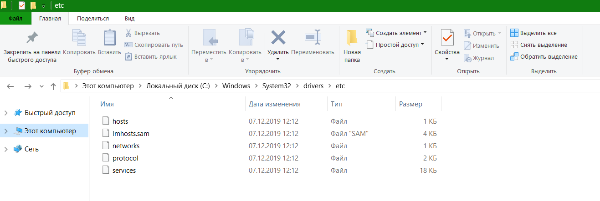Click the Вставить paste icon
This screenshot has width=600, height=201.
110,38
